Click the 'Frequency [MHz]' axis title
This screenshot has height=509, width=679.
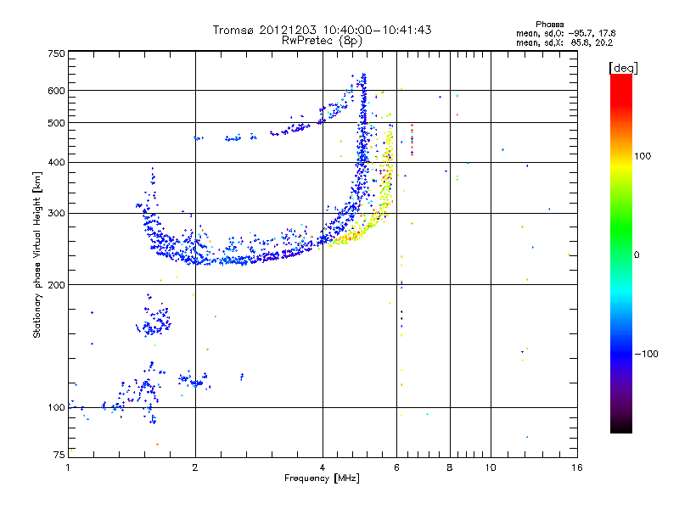coord(322,478)
